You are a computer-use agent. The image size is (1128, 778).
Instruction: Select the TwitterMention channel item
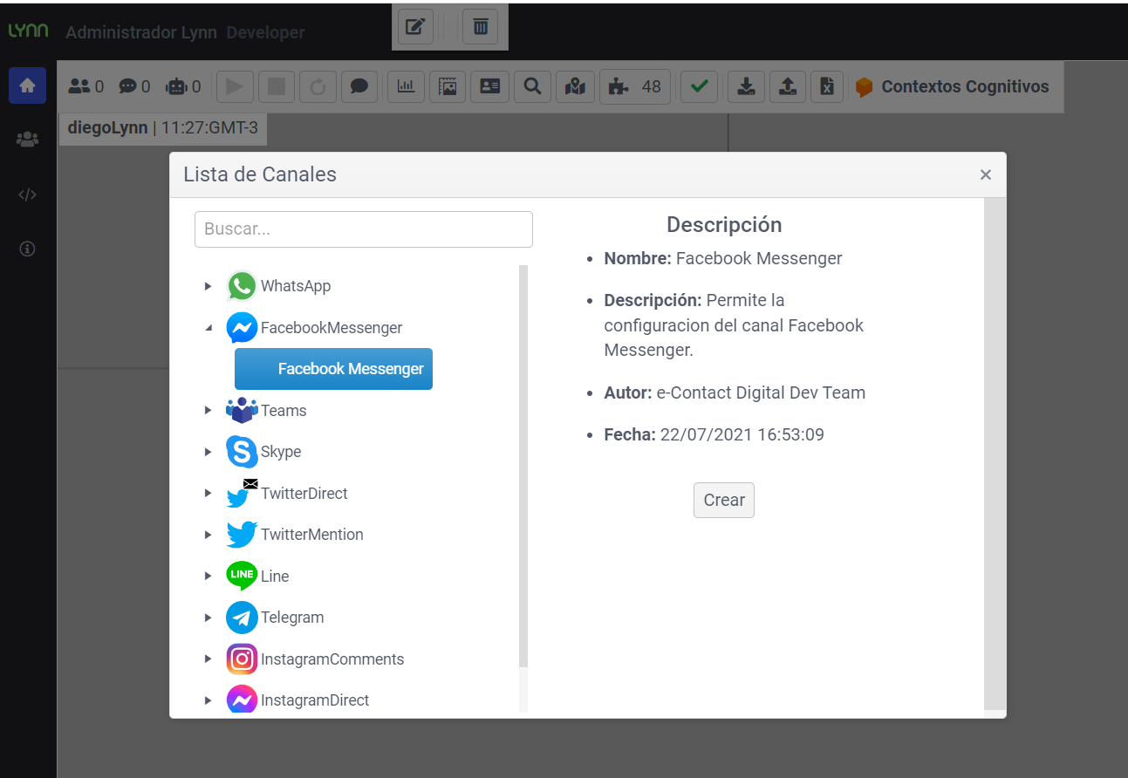click(311, 535)
